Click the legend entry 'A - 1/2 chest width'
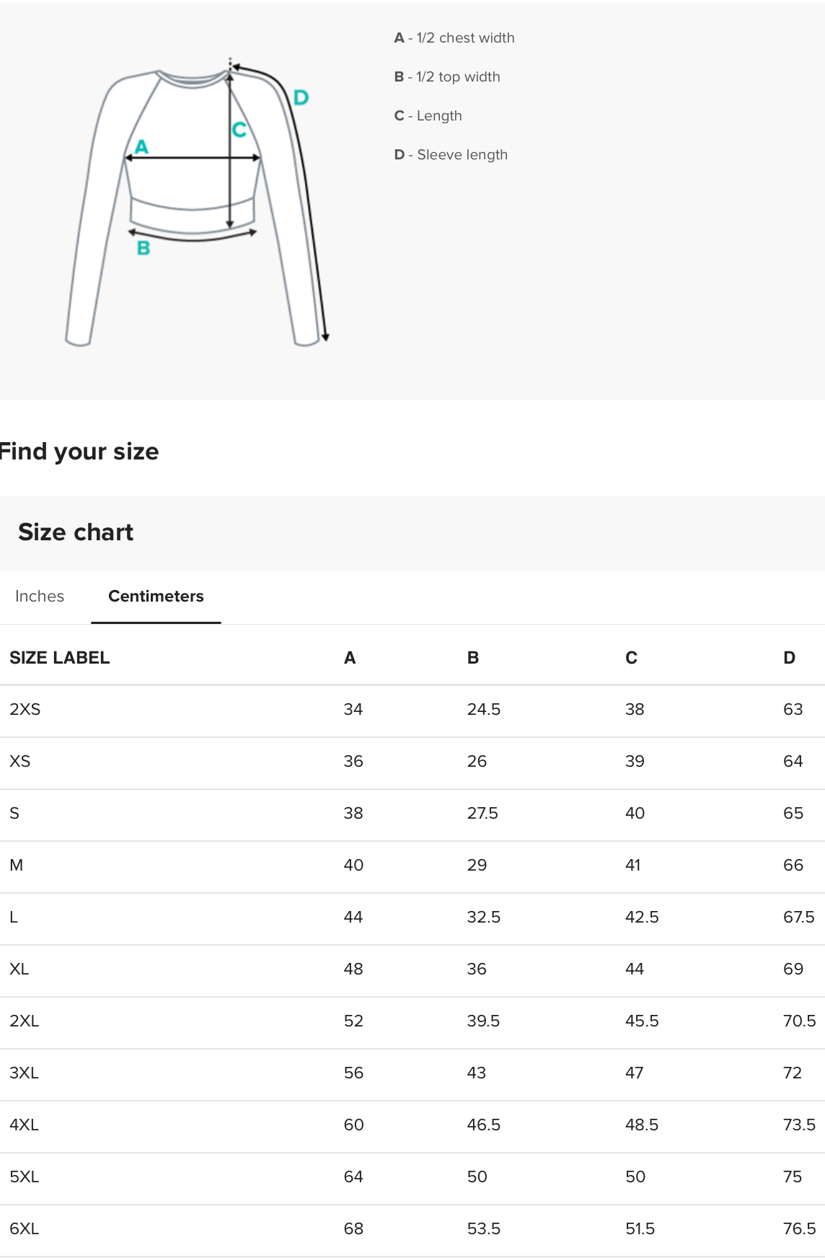 point(454,38)
